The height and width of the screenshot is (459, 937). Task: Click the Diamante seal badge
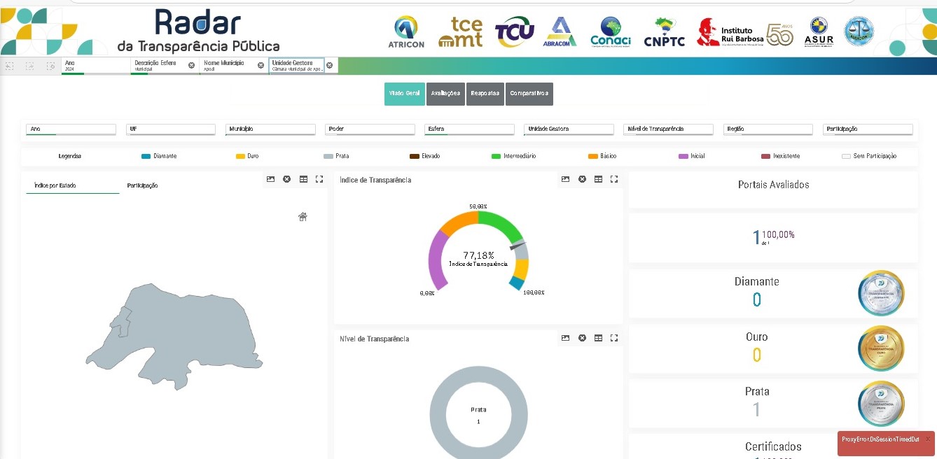point(881,293)
